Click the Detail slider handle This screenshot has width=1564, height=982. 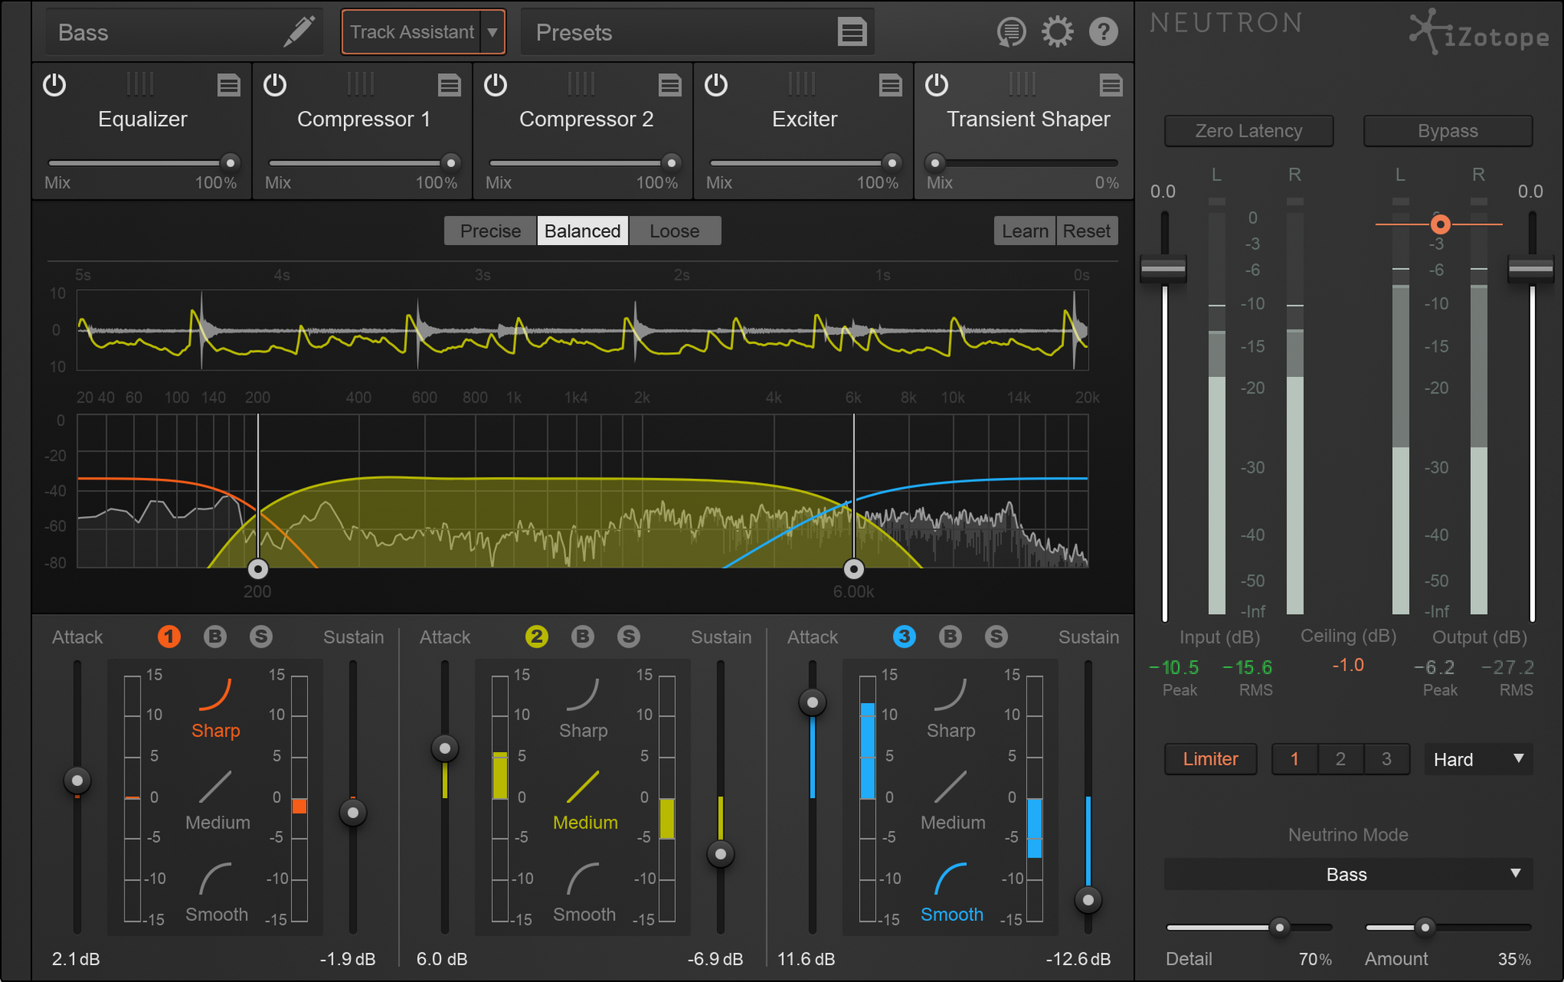pos(1279,927)
